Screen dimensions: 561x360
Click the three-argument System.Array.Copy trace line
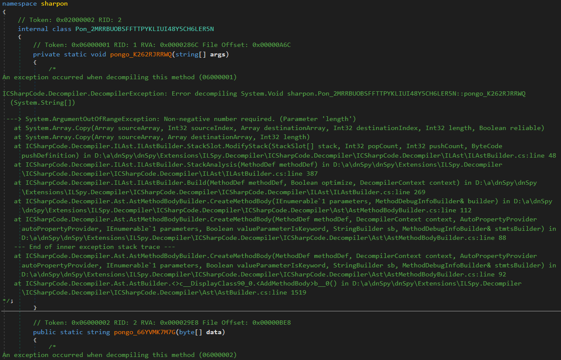pos(162,137)
